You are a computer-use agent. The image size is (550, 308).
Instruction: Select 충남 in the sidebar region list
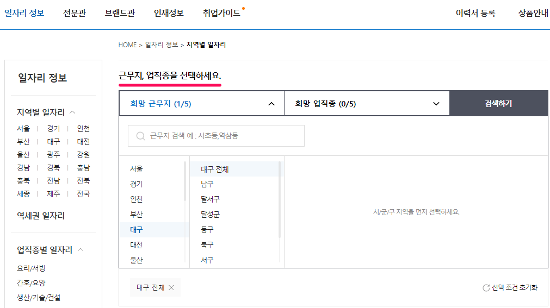pos(83,167)
